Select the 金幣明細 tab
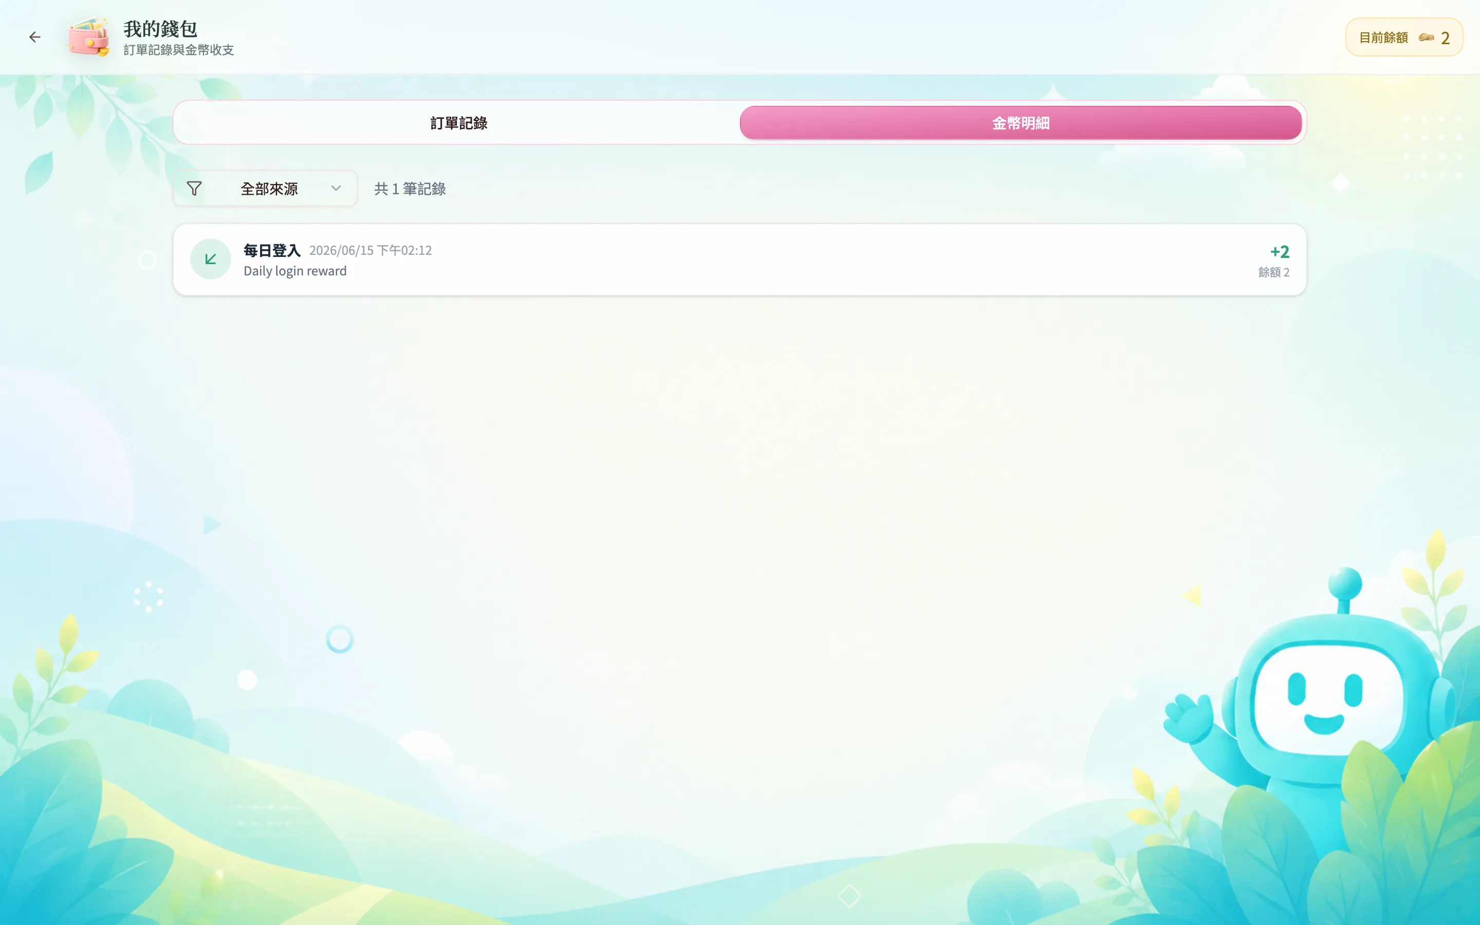Image resolution: width=1480 pixels, height=925 pixels. click(x=1021, y=123)
